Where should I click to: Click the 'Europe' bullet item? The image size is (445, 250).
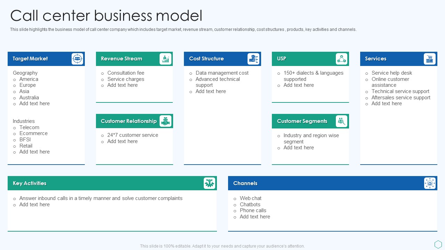[x=27, y=85]
